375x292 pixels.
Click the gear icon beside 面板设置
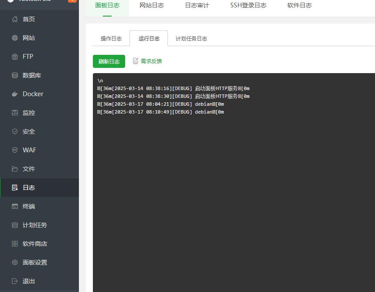[15, 262]
